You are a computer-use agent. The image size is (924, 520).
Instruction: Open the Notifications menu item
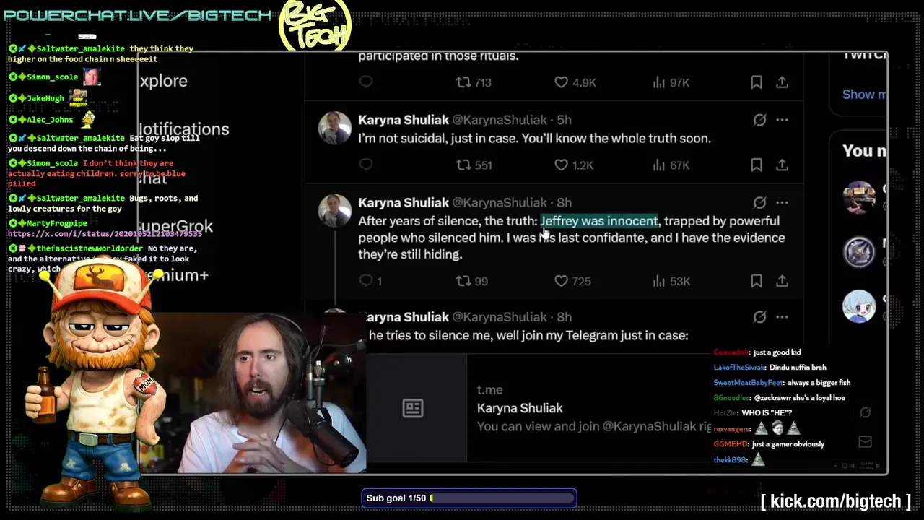[183, 129]
